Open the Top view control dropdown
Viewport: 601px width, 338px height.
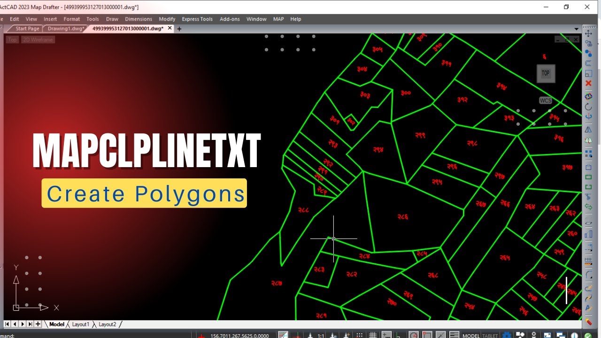(13, 39)
